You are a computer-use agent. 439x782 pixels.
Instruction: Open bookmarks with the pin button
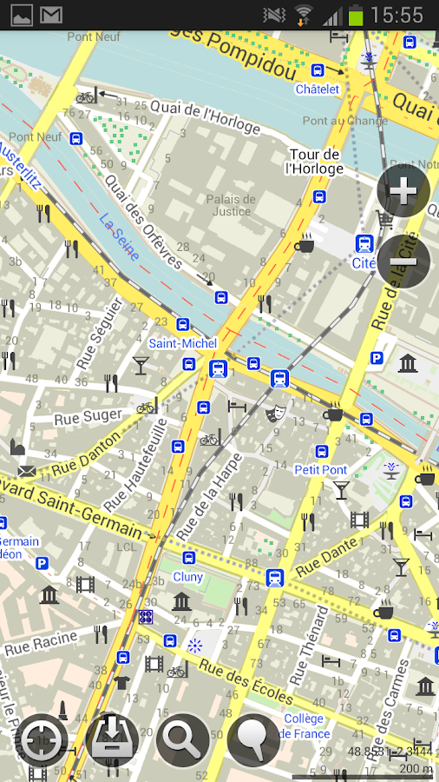[x=253, y=740]
